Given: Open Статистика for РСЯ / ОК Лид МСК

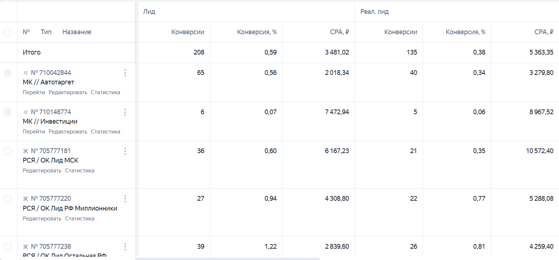Looking at the screenshot, I should point(80,171).
